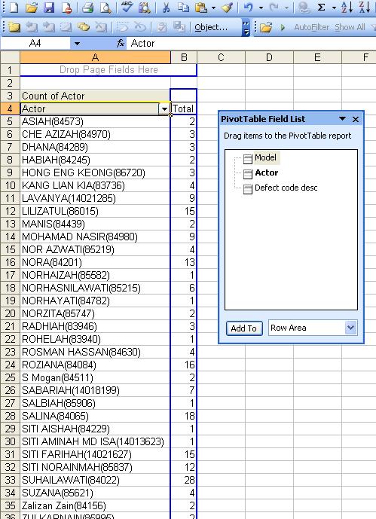The height and width of the screenshot is (519, 376).
Task: Click the total 18 for SALINA
Action: pyautogui.click(x=184, y=416)
